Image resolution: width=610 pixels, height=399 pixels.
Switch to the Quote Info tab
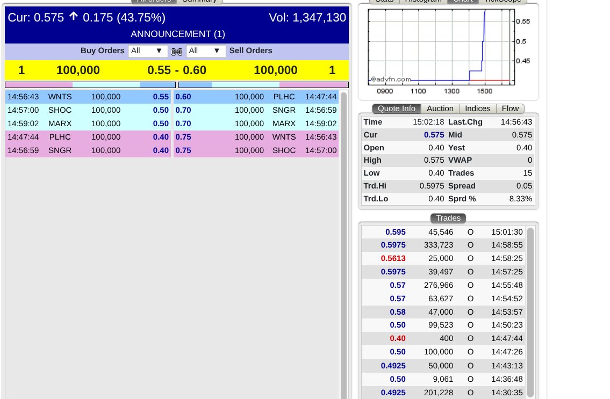[397, 108]
